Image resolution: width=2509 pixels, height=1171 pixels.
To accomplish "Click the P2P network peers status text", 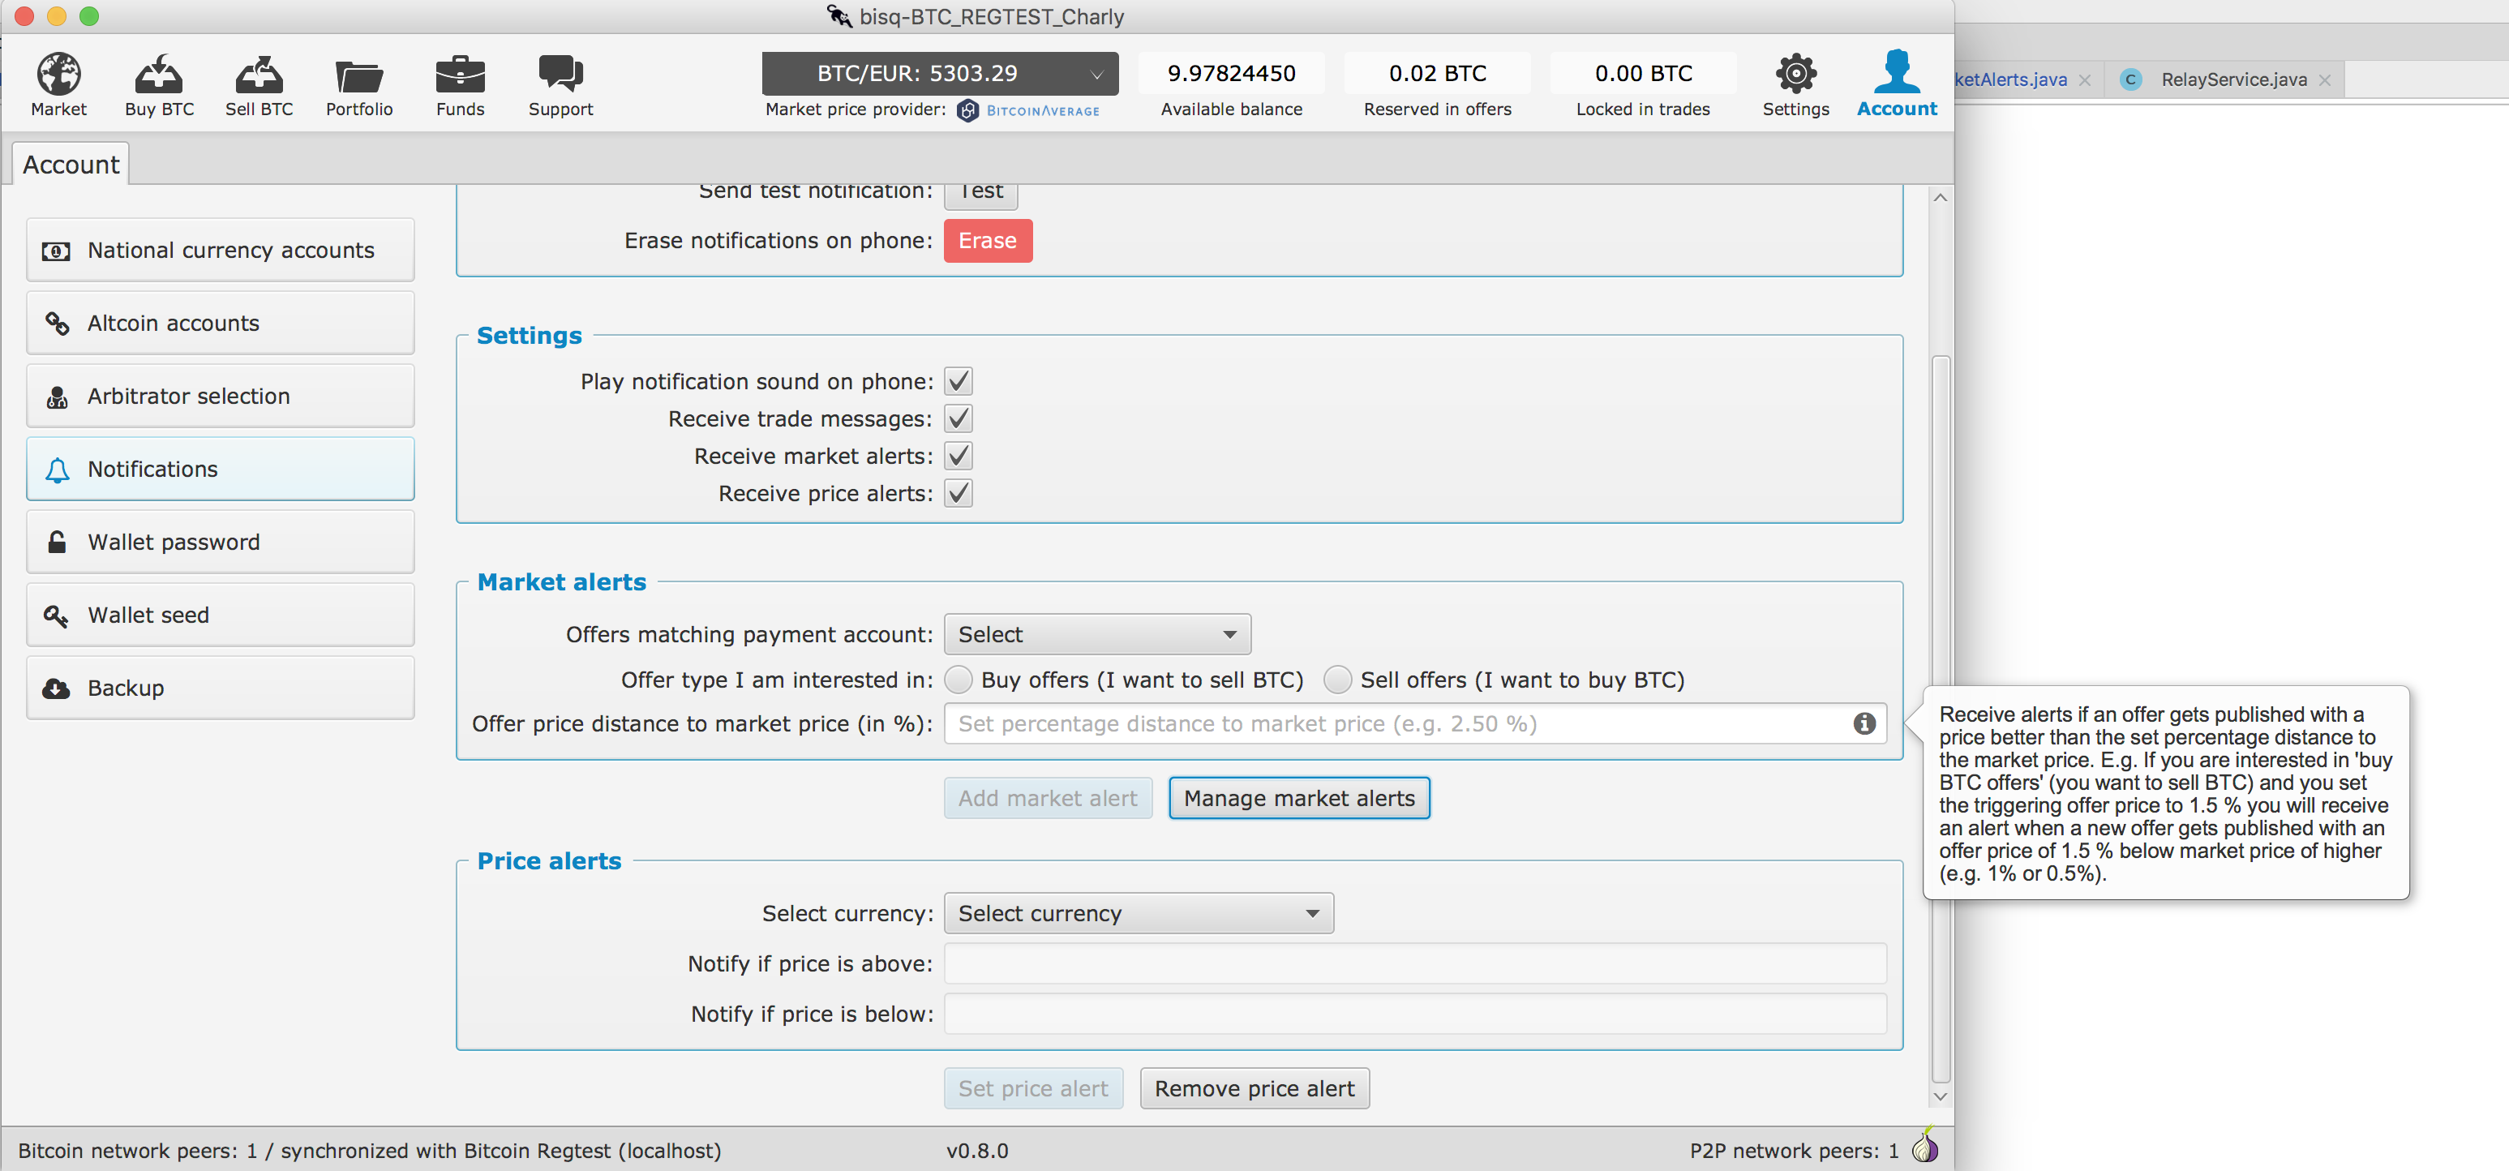I will point(1794,1151).
